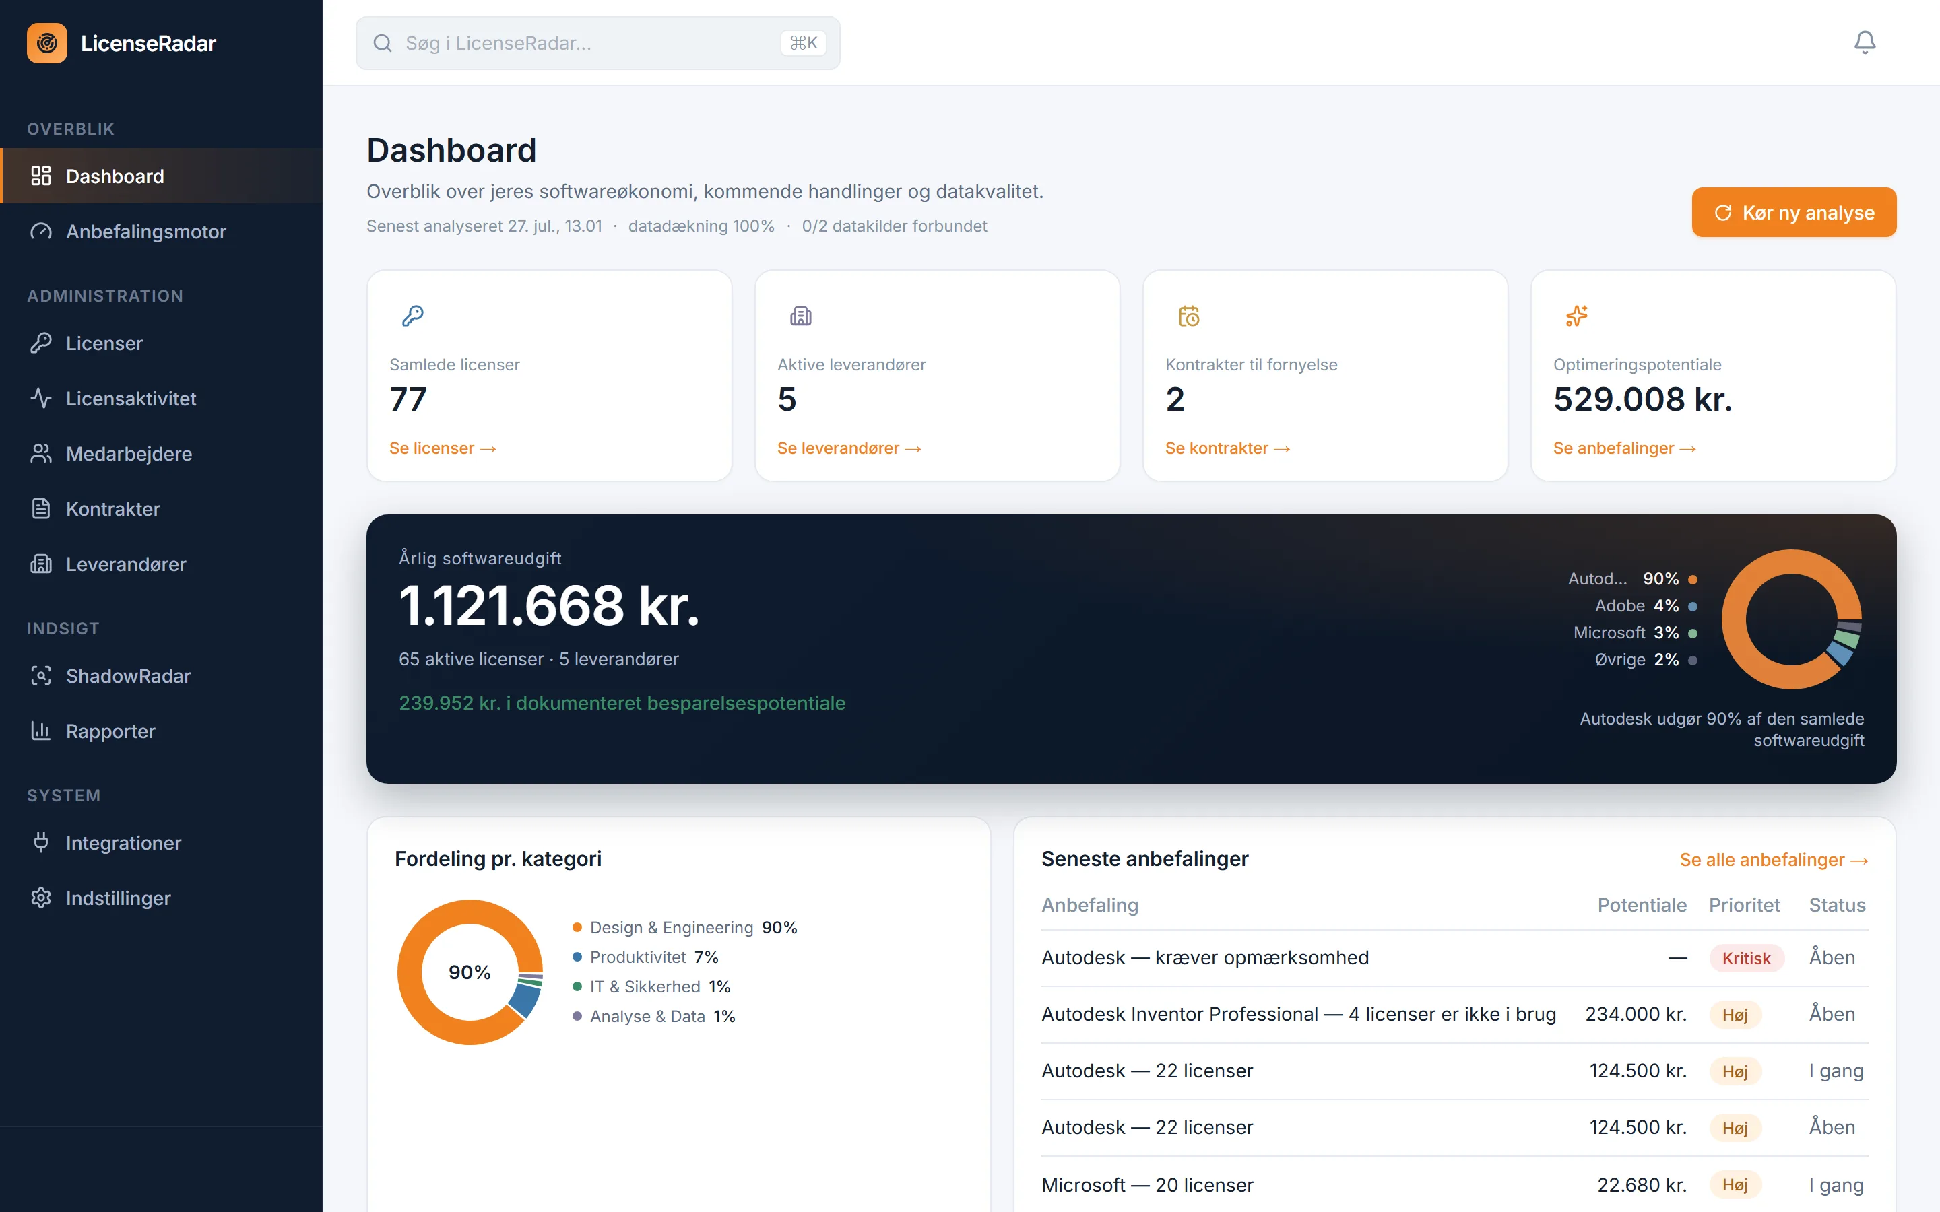Open Se alle anbefalinger link
The image size is (1940, 1212).
point(1774,859)
